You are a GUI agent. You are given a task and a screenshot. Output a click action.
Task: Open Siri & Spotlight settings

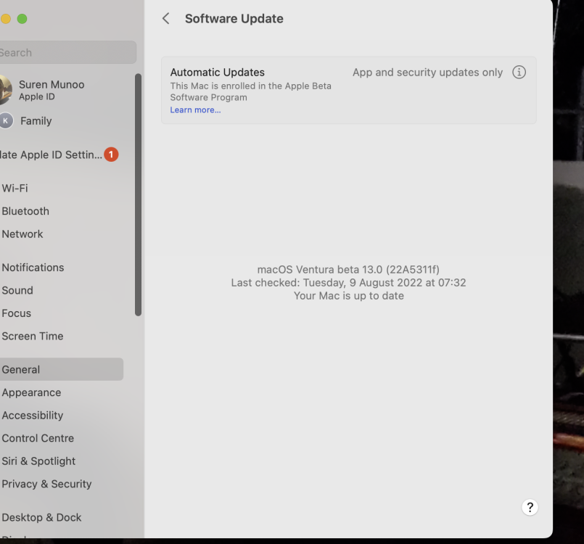62,461
